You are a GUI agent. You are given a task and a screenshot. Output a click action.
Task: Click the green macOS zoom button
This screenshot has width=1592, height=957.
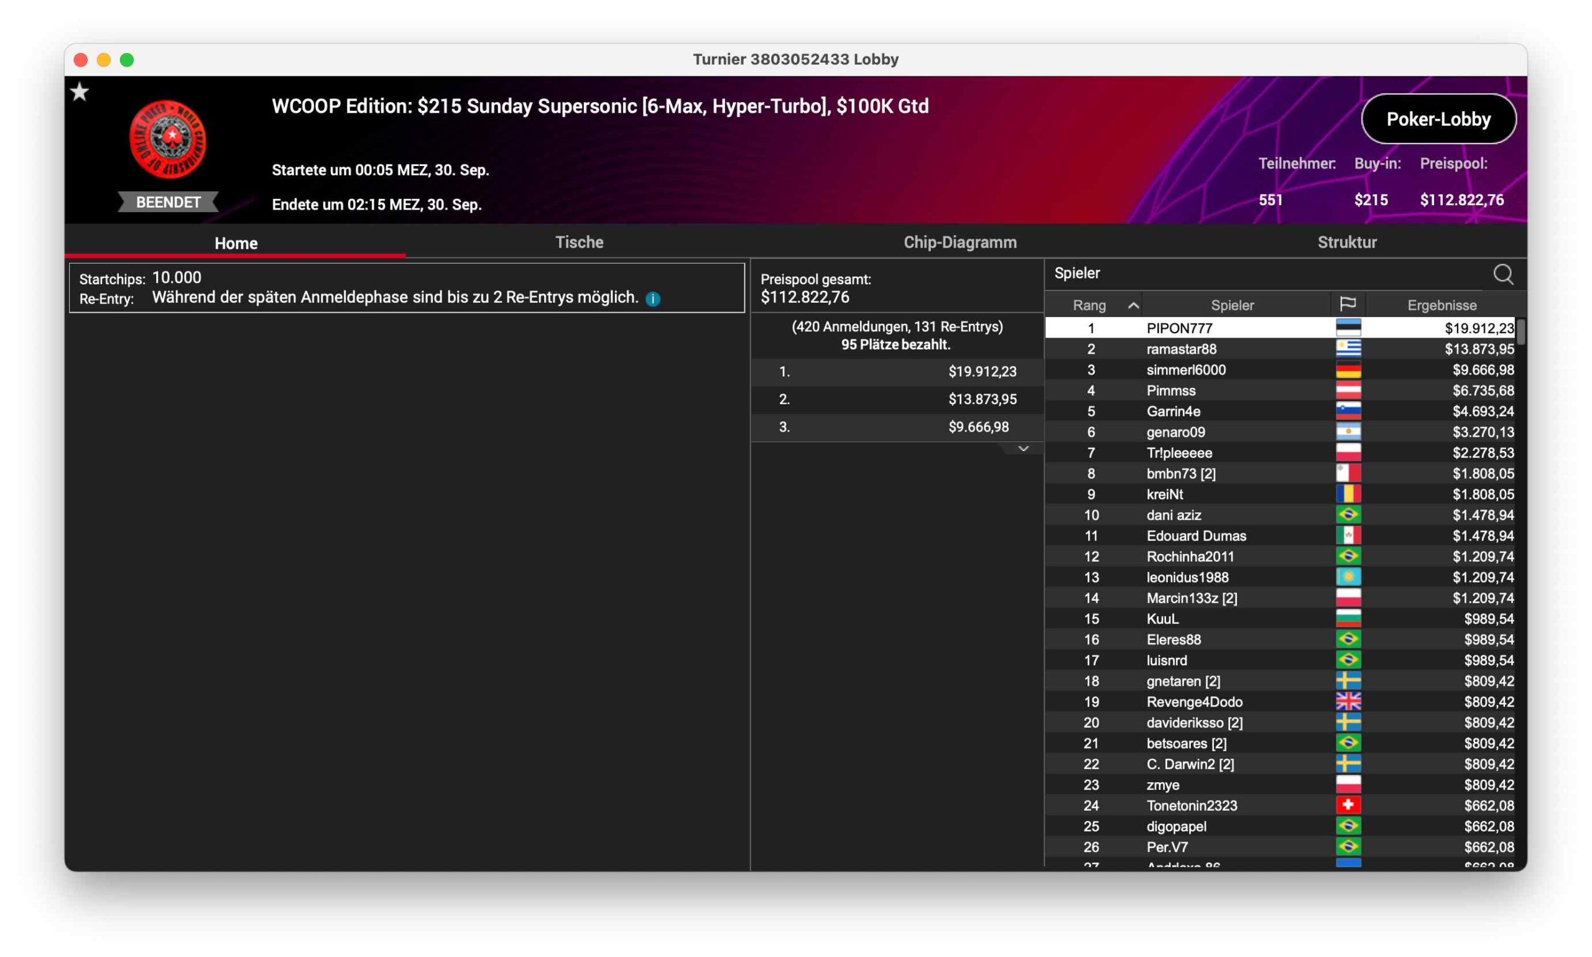click(x=127, y=60)
